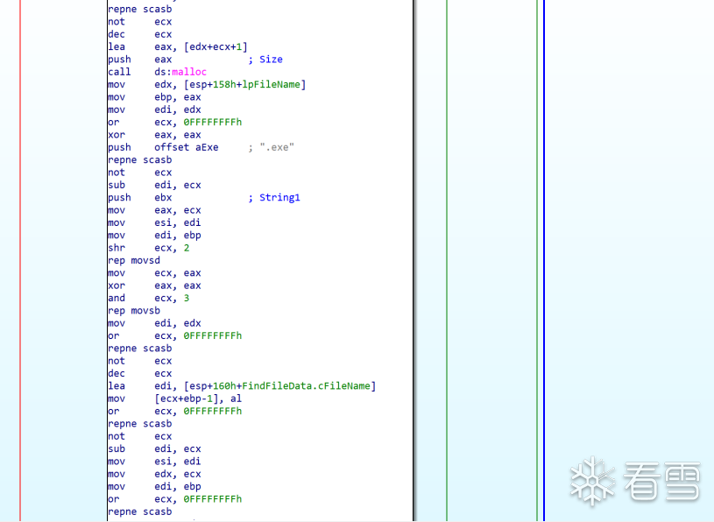Click the 'lpFileName' operand
The width and height of the screenshot is (714, 522).
point(271,85)
